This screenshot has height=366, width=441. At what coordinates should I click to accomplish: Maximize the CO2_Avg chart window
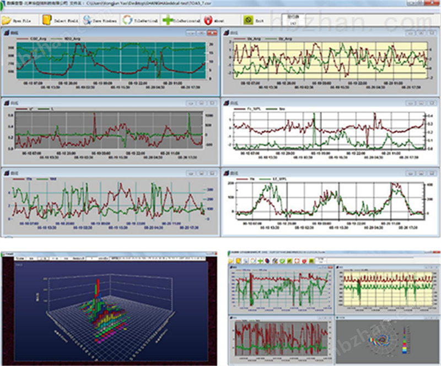[x=202, y=33]
